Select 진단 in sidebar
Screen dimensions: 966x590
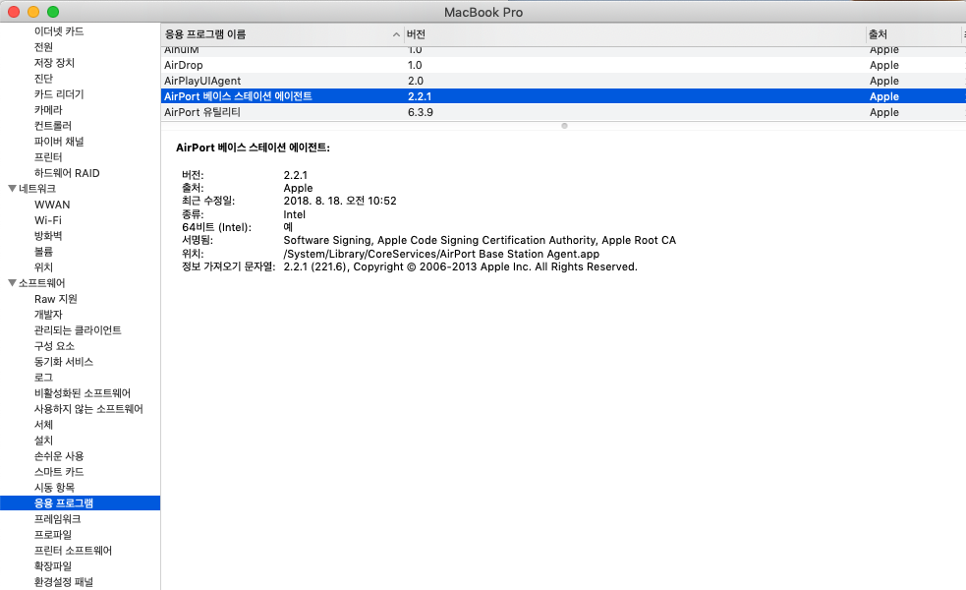pyautogui.click(x=43, y=79)
